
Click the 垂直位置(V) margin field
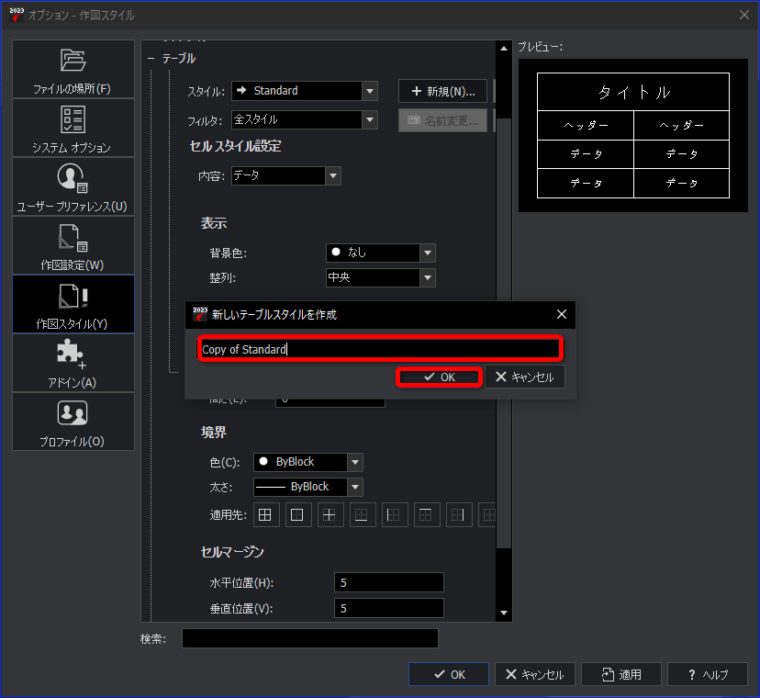[x=389, y=608]
